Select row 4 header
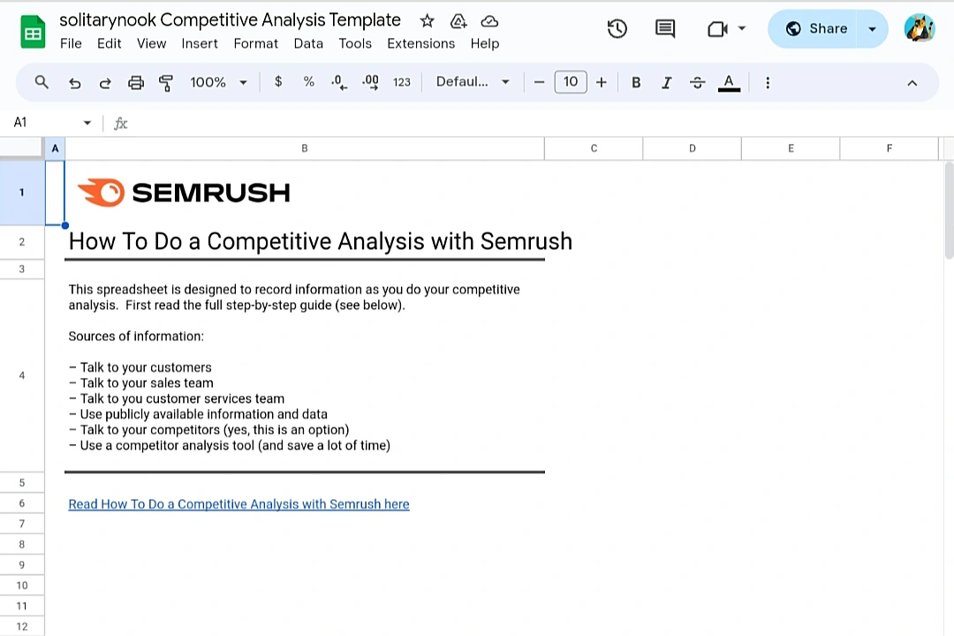This screenshot has height=636, width=954. pyautogui.click(x=22, y=375)
